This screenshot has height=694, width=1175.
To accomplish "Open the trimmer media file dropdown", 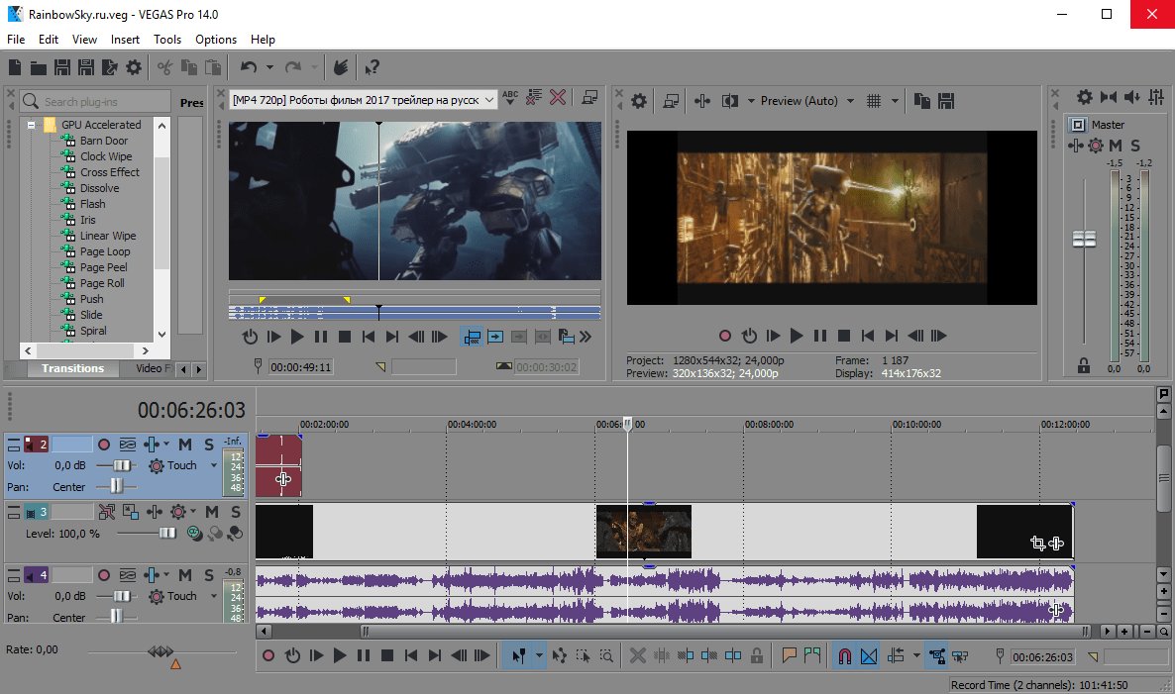I will coord(489,99).
